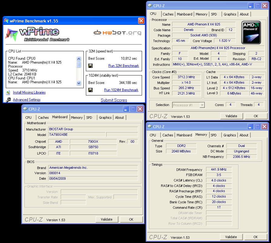
Task: Click CPU List scrollbar down arrow
Action: tap(79, 83)
